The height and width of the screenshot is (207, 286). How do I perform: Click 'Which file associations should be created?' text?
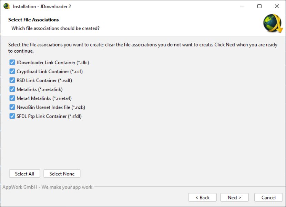[55, 29]
